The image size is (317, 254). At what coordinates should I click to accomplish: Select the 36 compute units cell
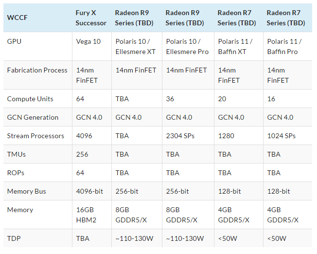171,99
